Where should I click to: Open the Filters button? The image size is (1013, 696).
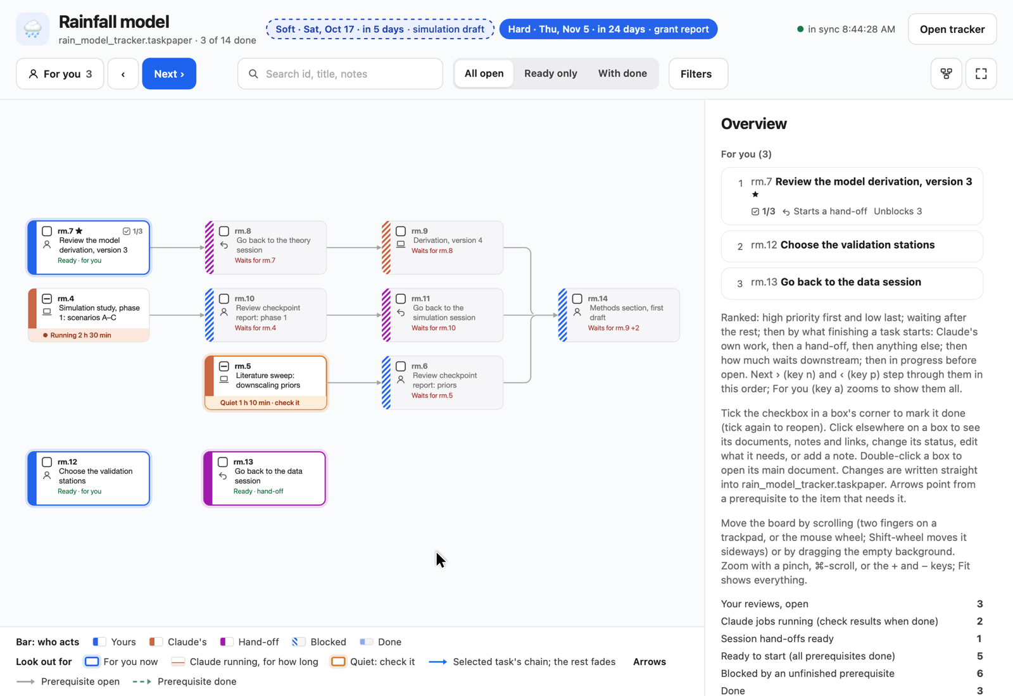point(698,74)
